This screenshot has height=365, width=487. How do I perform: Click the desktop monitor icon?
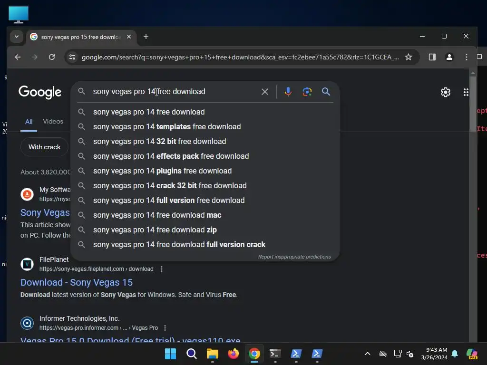coord(19,14)
